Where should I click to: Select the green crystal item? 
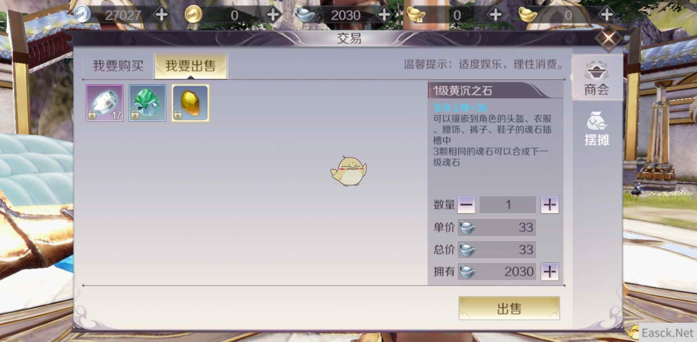click(147, 103)
